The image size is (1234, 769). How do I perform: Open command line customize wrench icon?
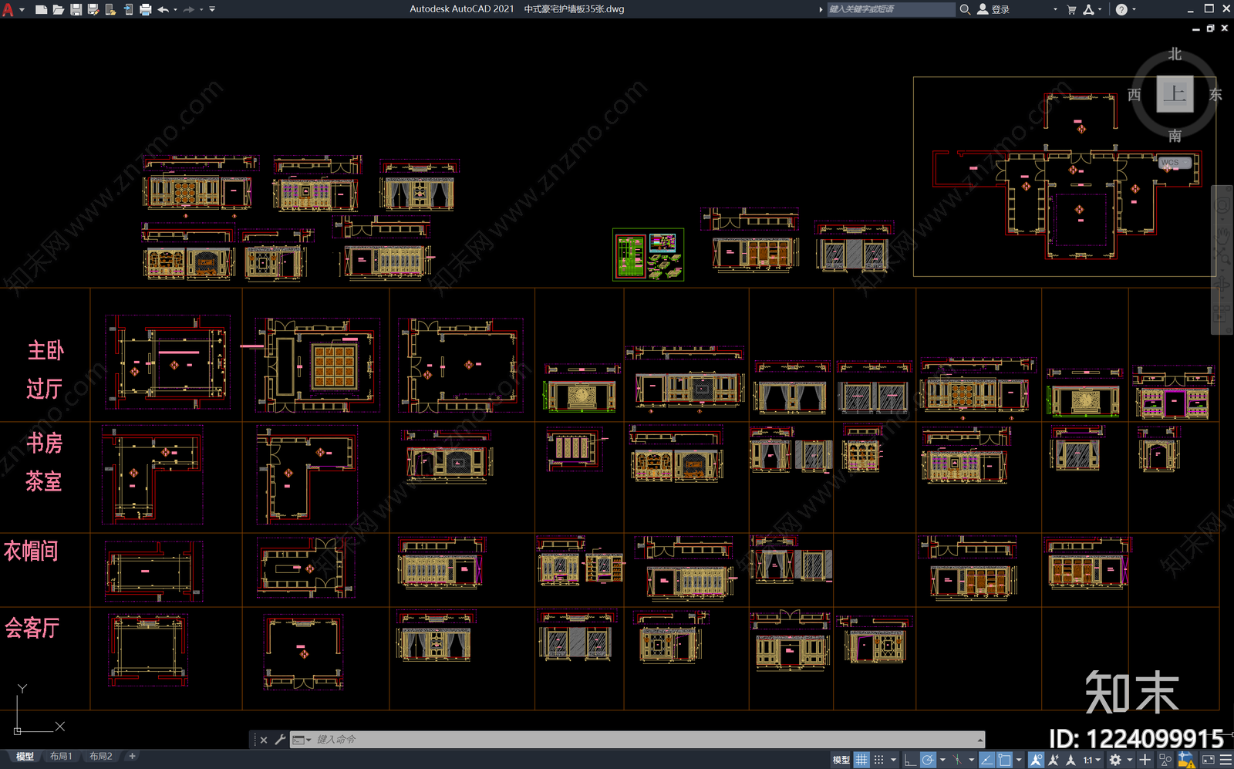280,740
